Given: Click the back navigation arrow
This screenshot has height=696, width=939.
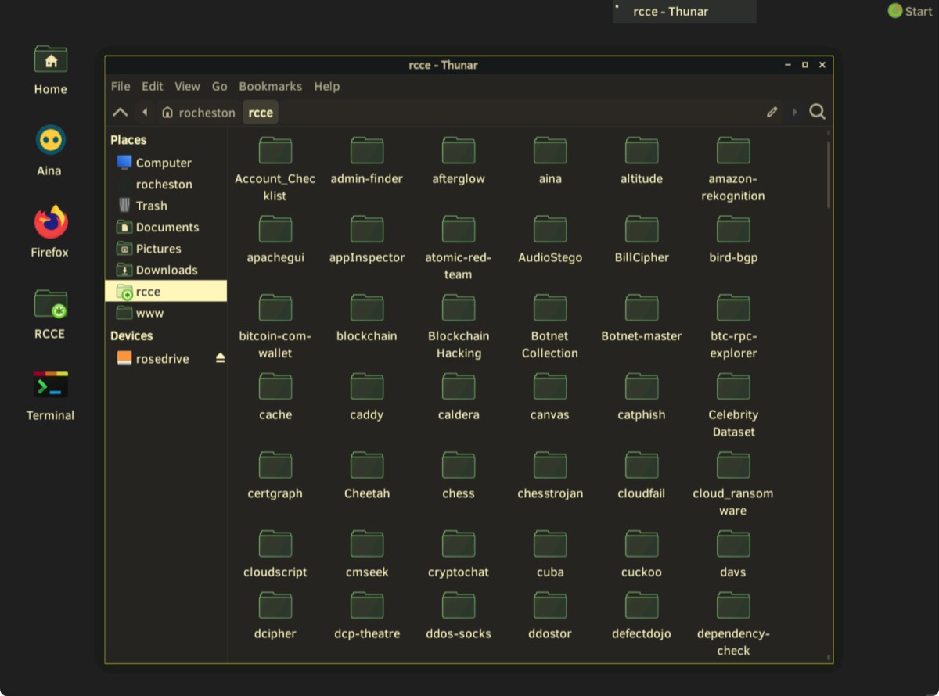Looking at the screenshot, I should (x=145, y=113).
